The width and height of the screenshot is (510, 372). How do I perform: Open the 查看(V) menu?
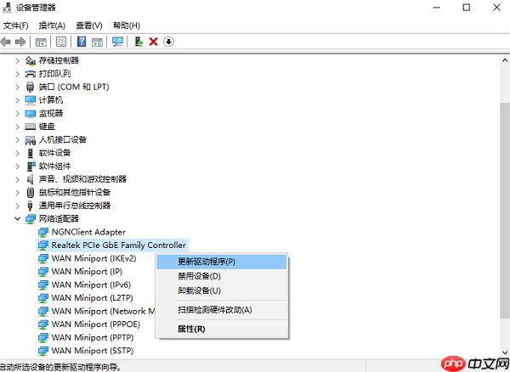[x=89, y=25]
